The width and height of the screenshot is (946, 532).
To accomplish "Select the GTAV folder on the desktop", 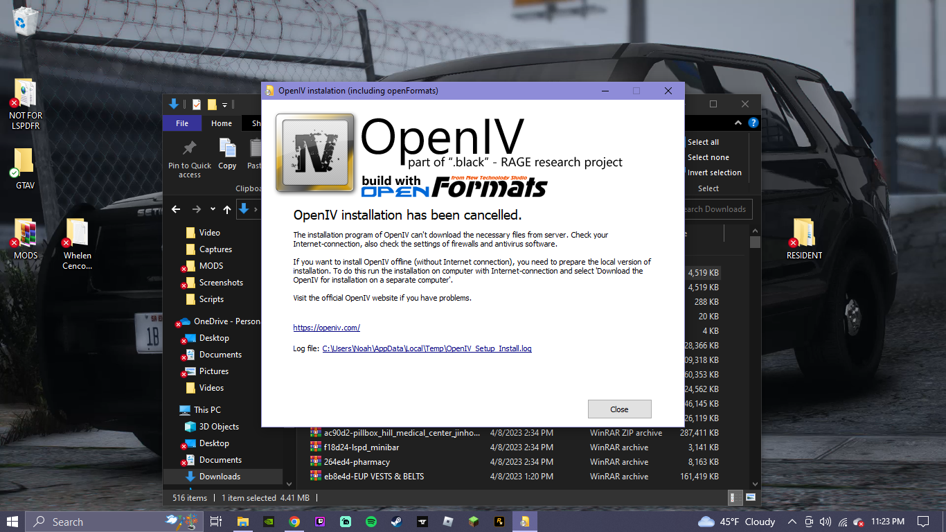I will click(x=26, y=169).
